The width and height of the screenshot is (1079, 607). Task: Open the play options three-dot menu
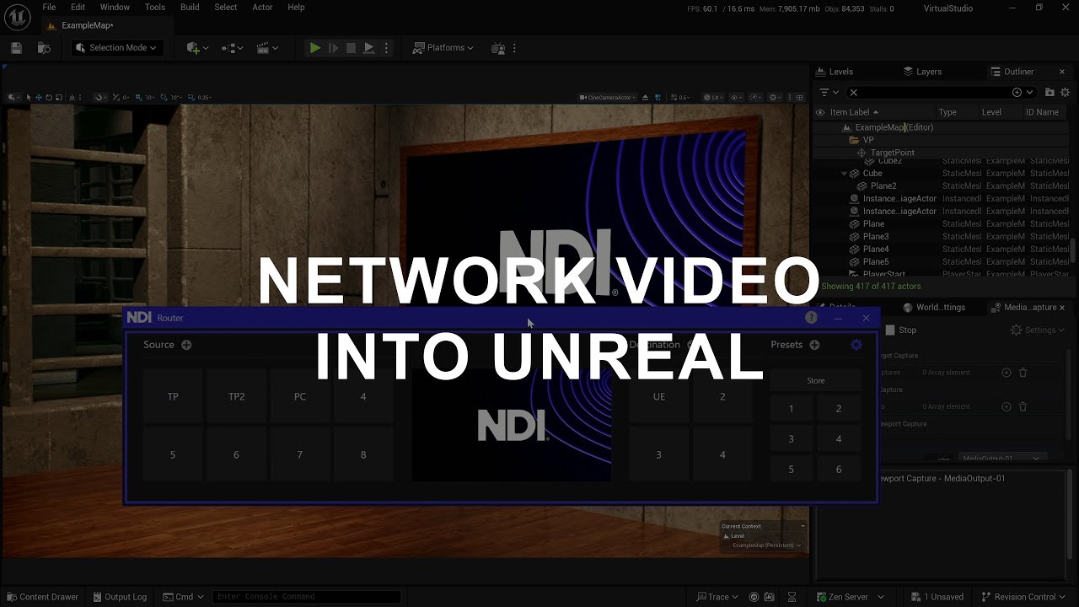[x=386, y=48]
